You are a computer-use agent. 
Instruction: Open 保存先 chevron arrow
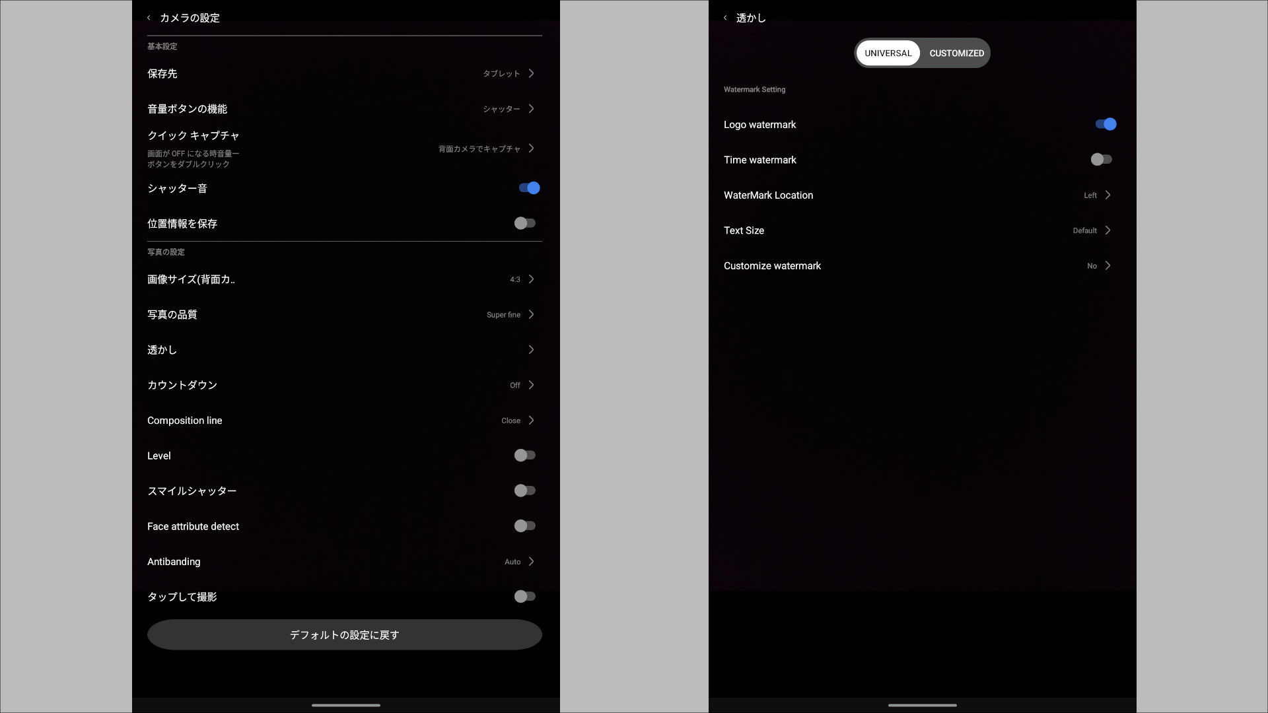point(531,73)
